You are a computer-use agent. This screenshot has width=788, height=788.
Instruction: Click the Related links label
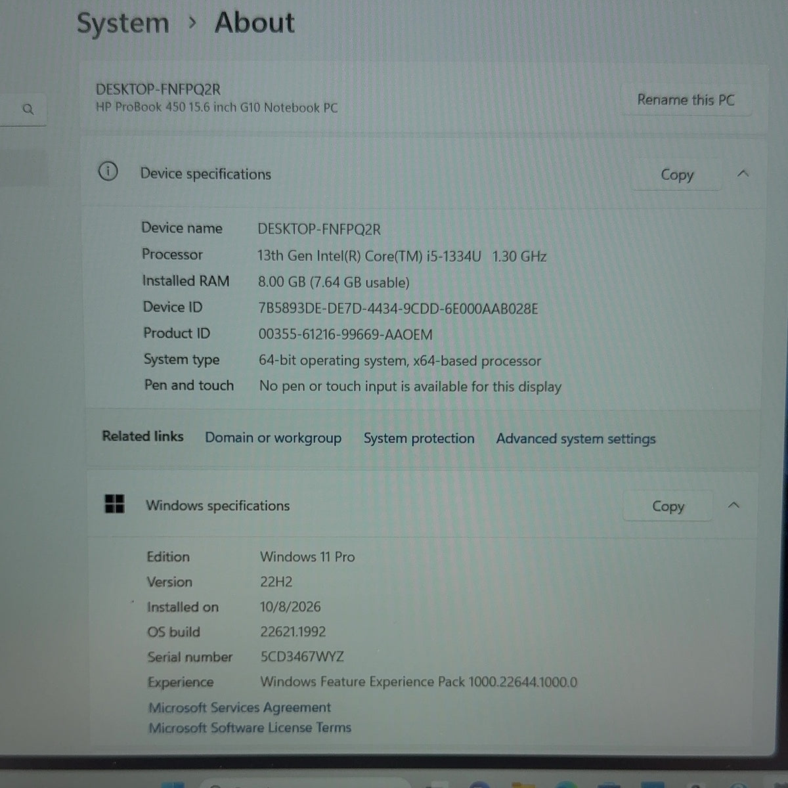[142, 436]
